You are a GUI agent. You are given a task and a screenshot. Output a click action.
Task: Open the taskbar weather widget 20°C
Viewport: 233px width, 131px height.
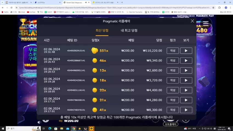[190, 129]
